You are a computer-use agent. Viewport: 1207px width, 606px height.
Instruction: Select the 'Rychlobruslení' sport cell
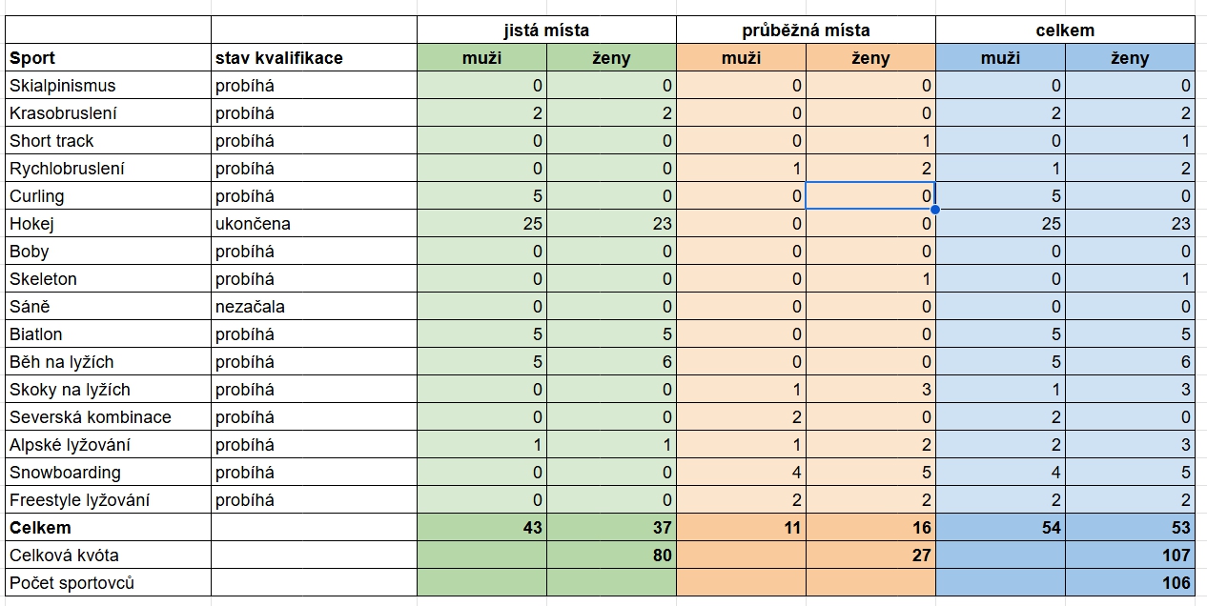point(109,169)
